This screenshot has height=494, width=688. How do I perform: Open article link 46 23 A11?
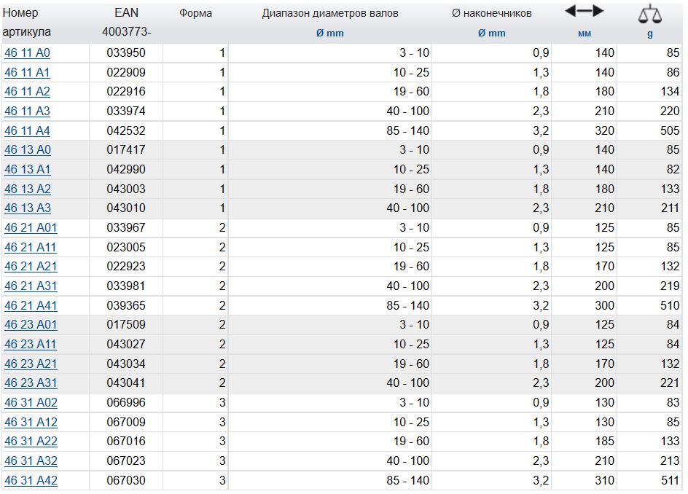point(30,345)
